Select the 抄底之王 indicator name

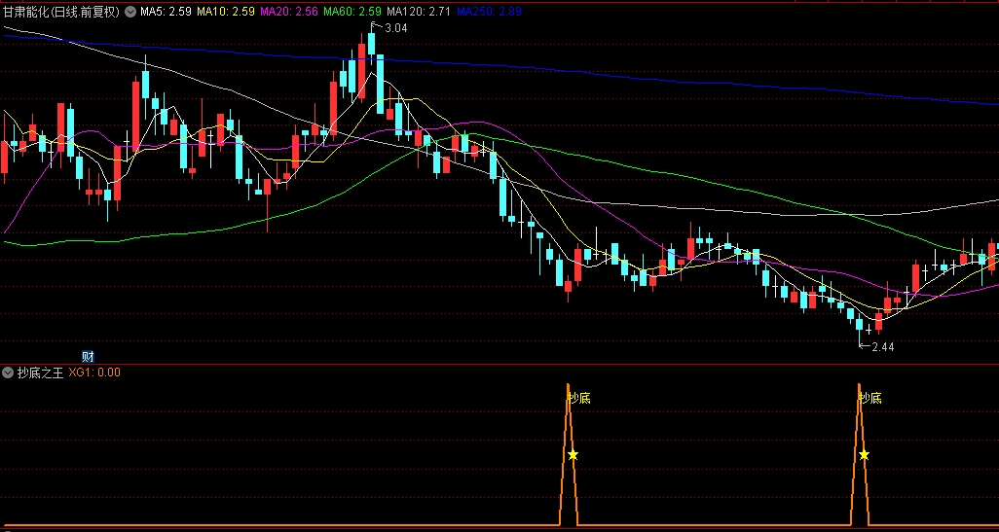tap(40, 372)
